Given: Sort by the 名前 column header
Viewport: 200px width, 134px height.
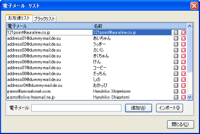Looking at the screenshot, I should click(x=132, y=26).
